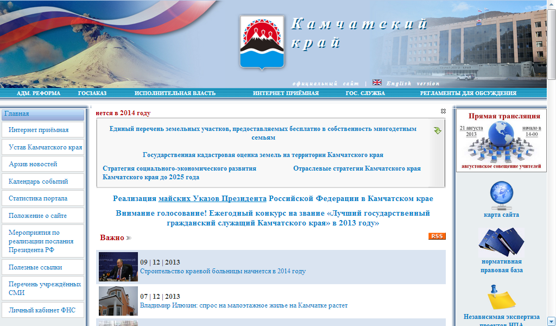This screenshot has height=326, width=556.
Task: Open Мероприятия по реализации послания Президента РФ
Action: point(43,241)
